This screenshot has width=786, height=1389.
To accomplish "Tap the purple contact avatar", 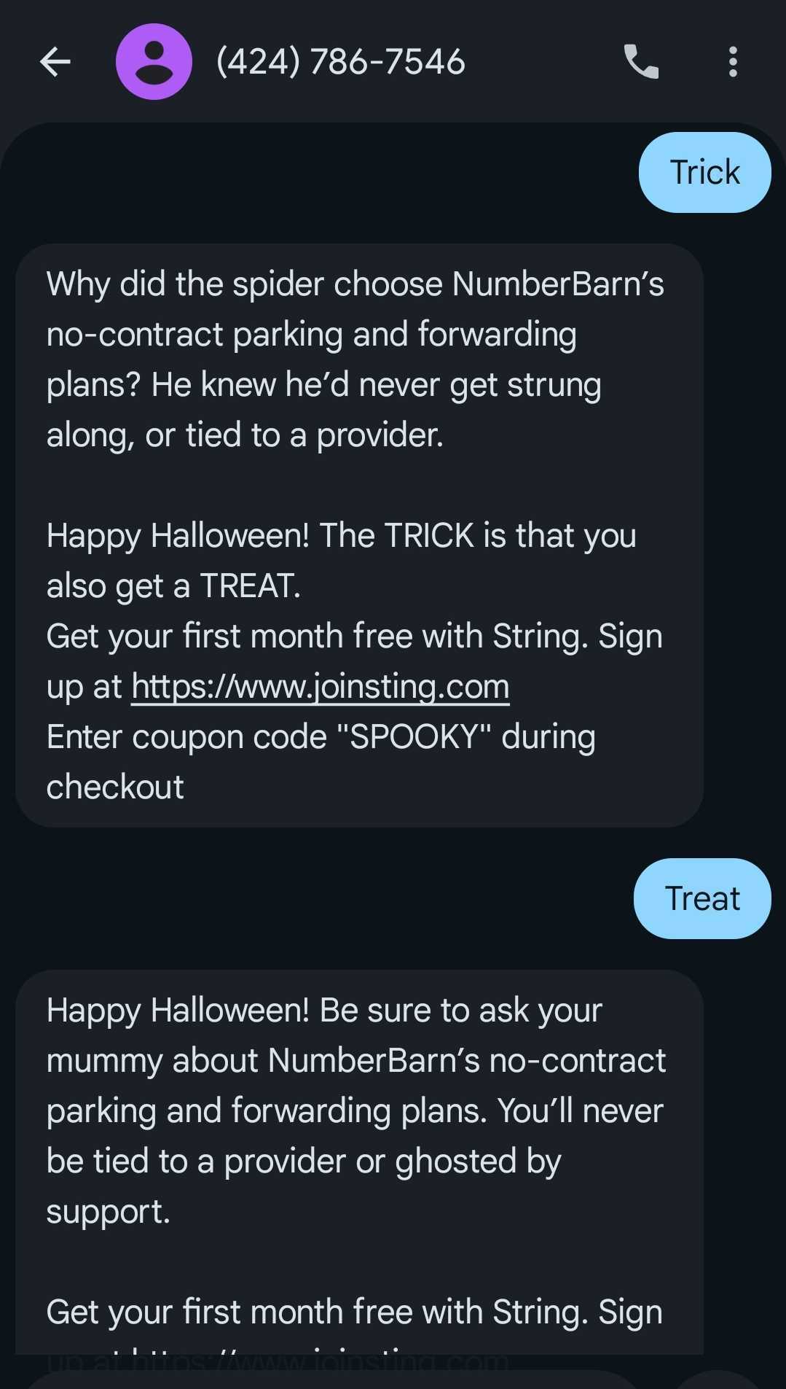I will coord(154,62).
